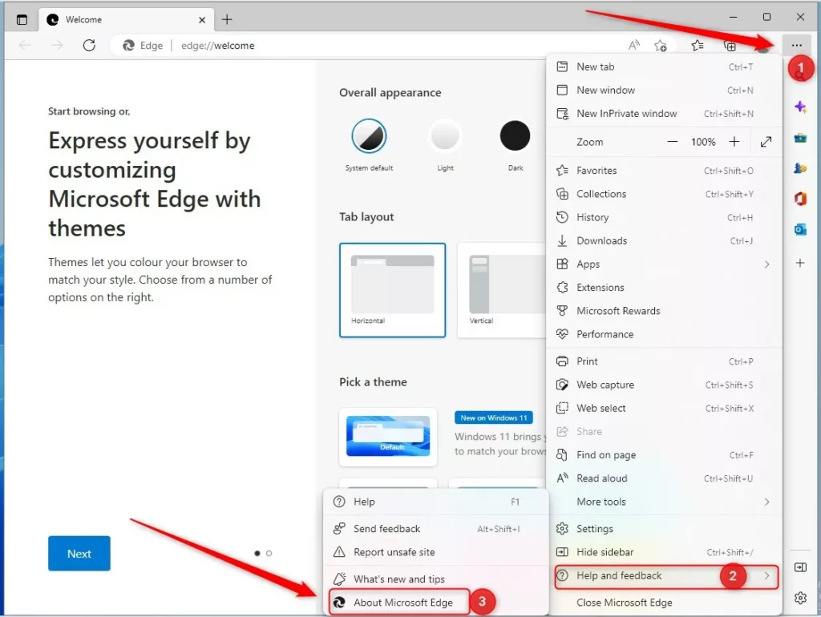Open the Games icon in sidebar
Viewport: 821px width, 617px height.
pos(800,168)
